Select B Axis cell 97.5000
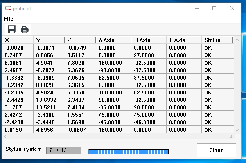This screenshot has width=246, height=163. [149, 55]
